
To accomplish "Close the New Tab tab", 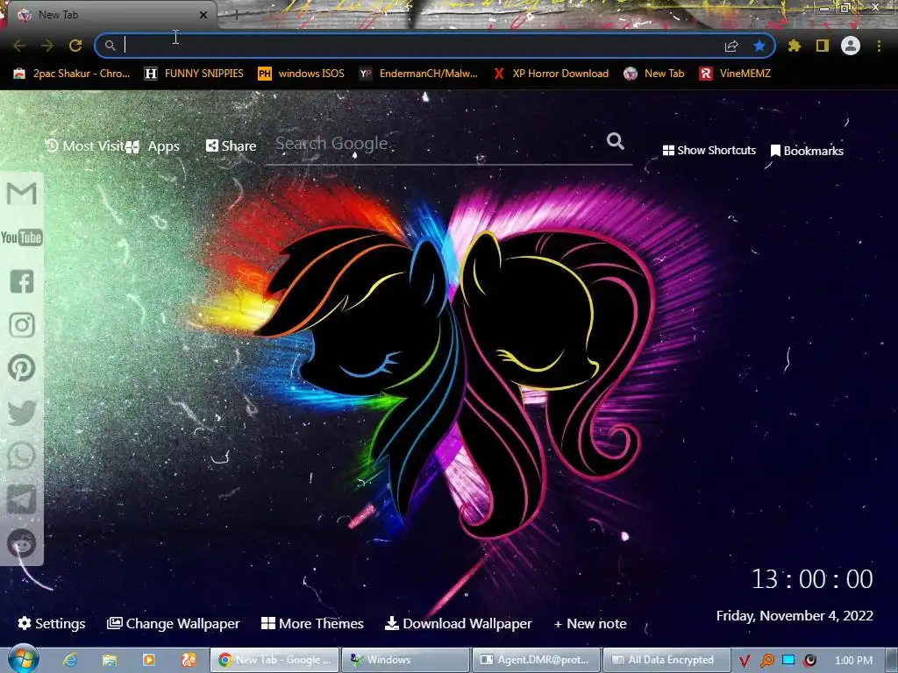I will (203, 15).
